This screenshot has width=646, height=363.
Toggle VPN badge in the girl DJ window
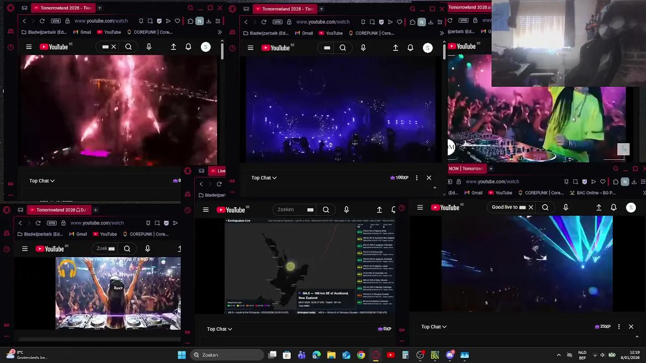(x=51, y=223)
